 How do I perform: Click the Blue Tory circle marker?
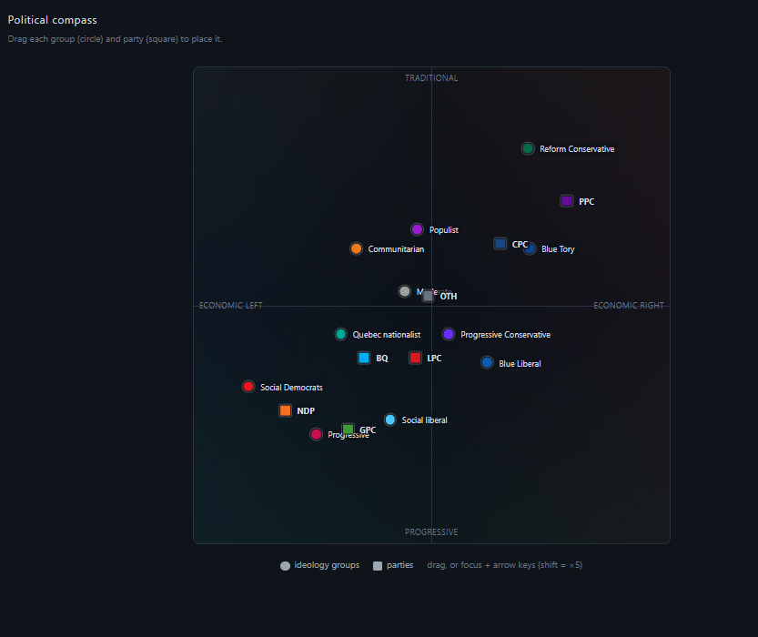click(531, 249)
